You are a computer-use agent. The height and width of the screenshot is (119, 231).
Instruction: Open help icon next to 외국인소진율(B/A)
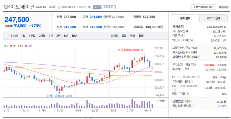(x=199, y=57)
